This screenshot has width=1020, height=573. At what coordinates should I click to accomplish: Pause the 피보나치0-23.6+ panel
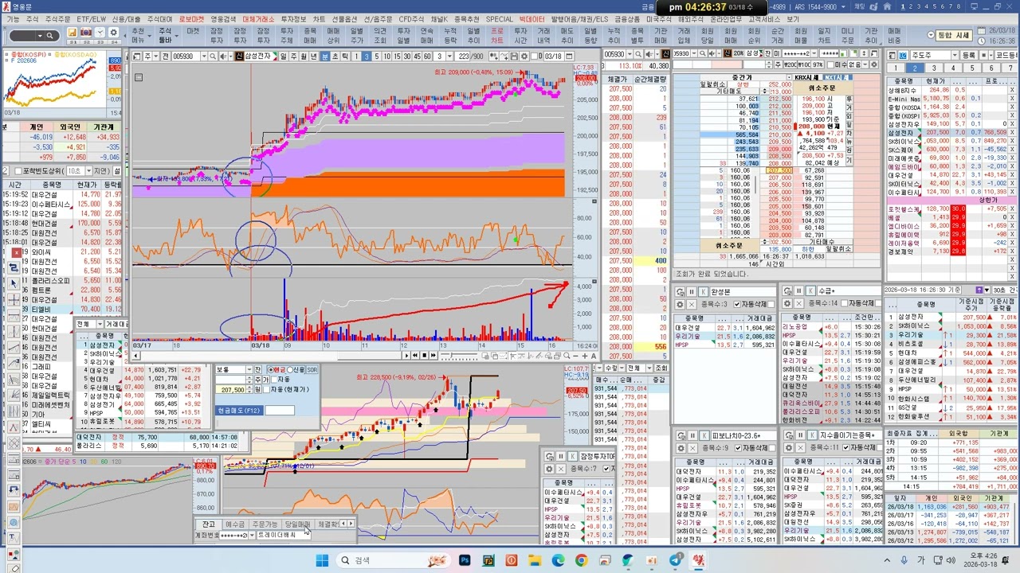[692, 435]
